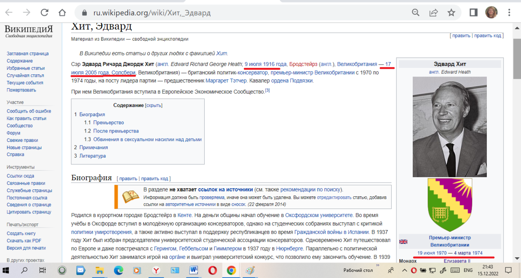Open the Елизавета II link in infobox
Screen dimensions: 521x278
457,261
